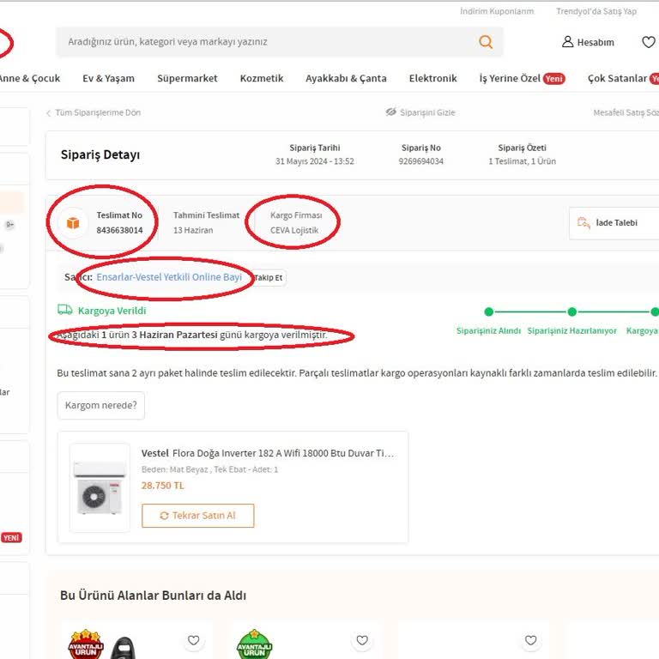Click Bu Ürünü Alanlar Bunları da Aldı heading
The height and width of the screenshot is (659, 659).
point(153,596)
